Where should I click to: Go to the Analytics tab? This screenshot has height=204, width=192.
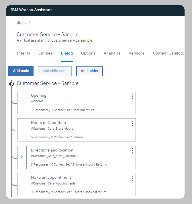tap(112, 53)
